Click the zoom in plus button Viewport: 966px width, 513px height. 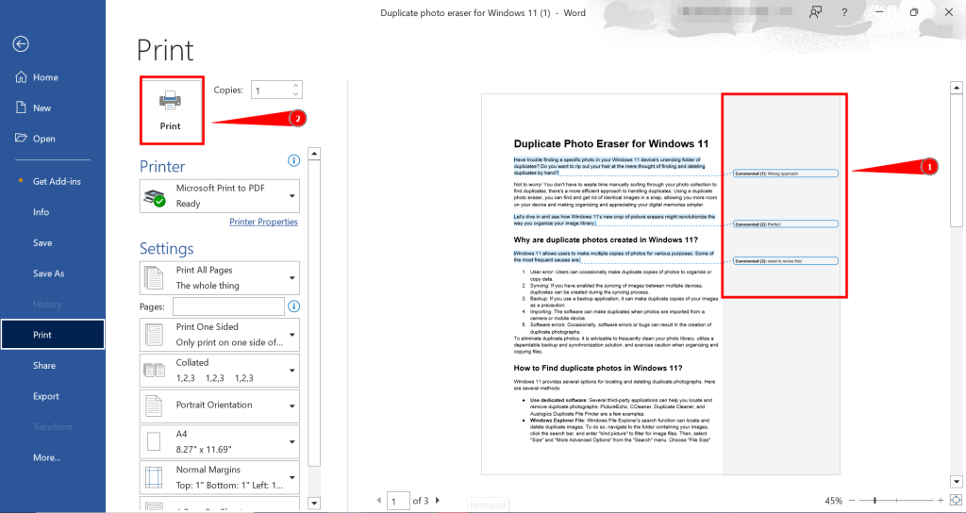(941, 501)
